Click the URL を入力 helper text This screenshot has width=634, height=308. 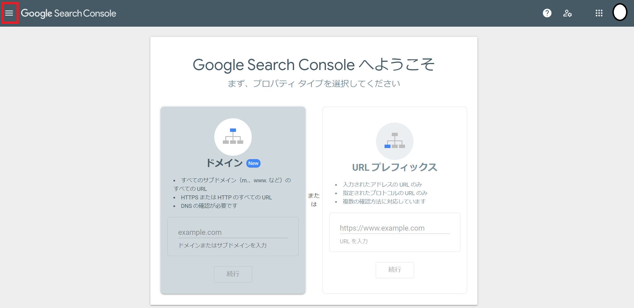354,241
